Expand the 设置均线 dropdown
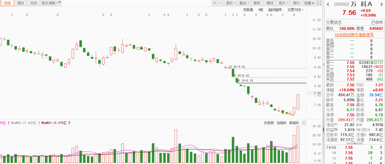 point(296,10)
